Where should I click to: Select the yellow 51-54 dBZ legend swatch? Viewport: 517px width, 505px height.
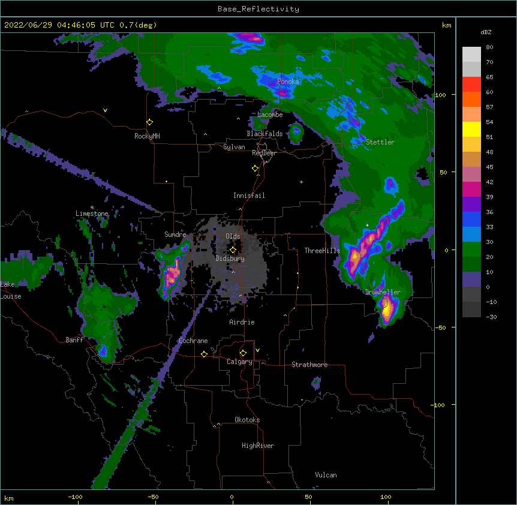471,129
